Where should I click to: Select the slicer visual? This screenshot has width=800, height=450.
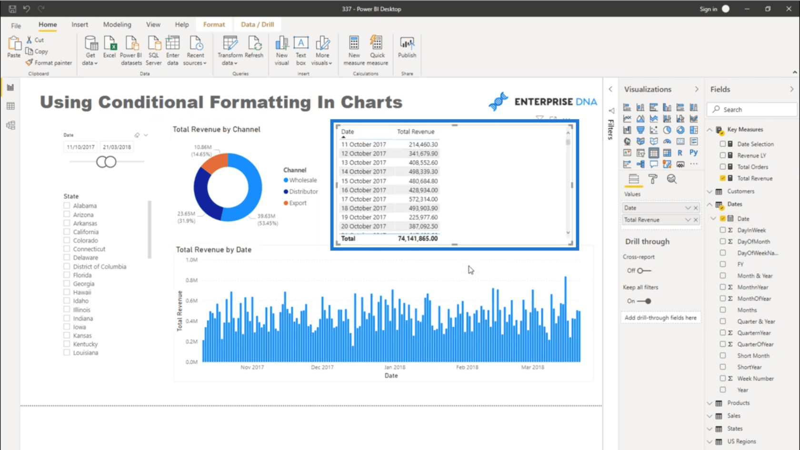coord(640,153)
